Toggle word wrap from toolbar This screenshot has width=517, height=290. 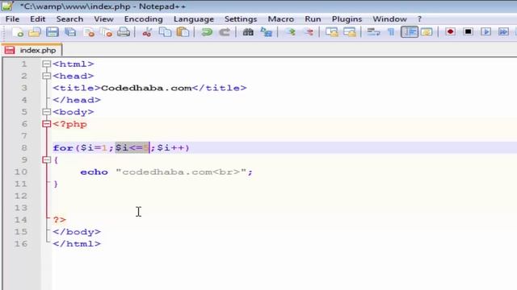(x=373, y=32)
